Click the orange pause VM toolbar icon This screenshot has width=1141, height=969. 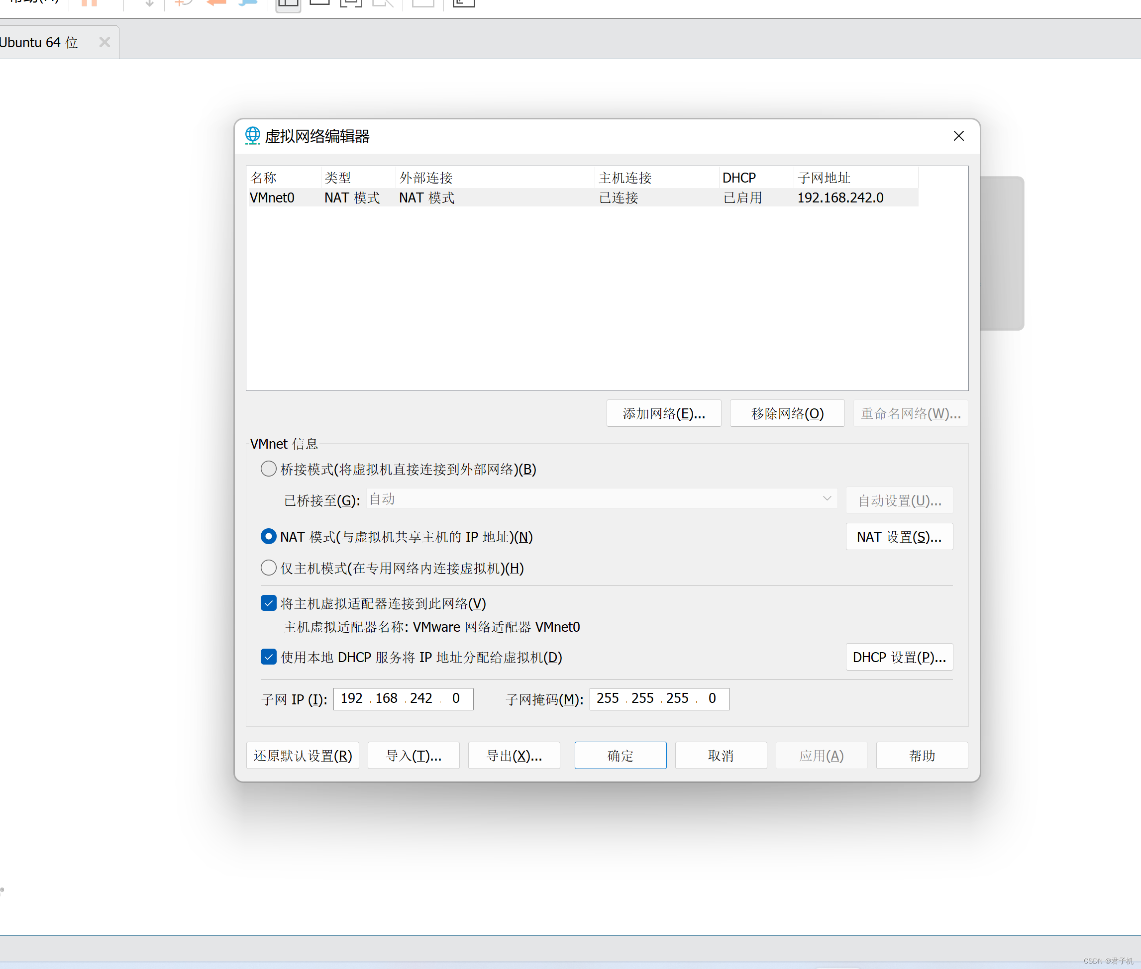coord(89,3)
